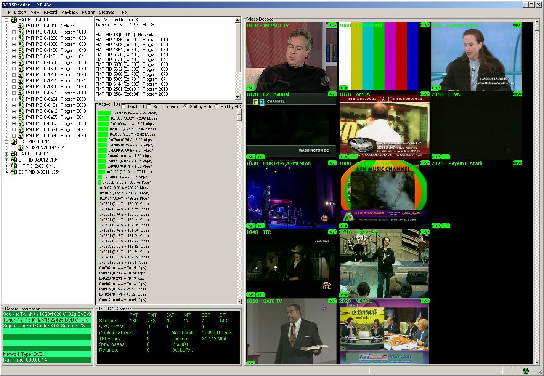
Task: Open the Record menu
Action: tap(50, 12)
